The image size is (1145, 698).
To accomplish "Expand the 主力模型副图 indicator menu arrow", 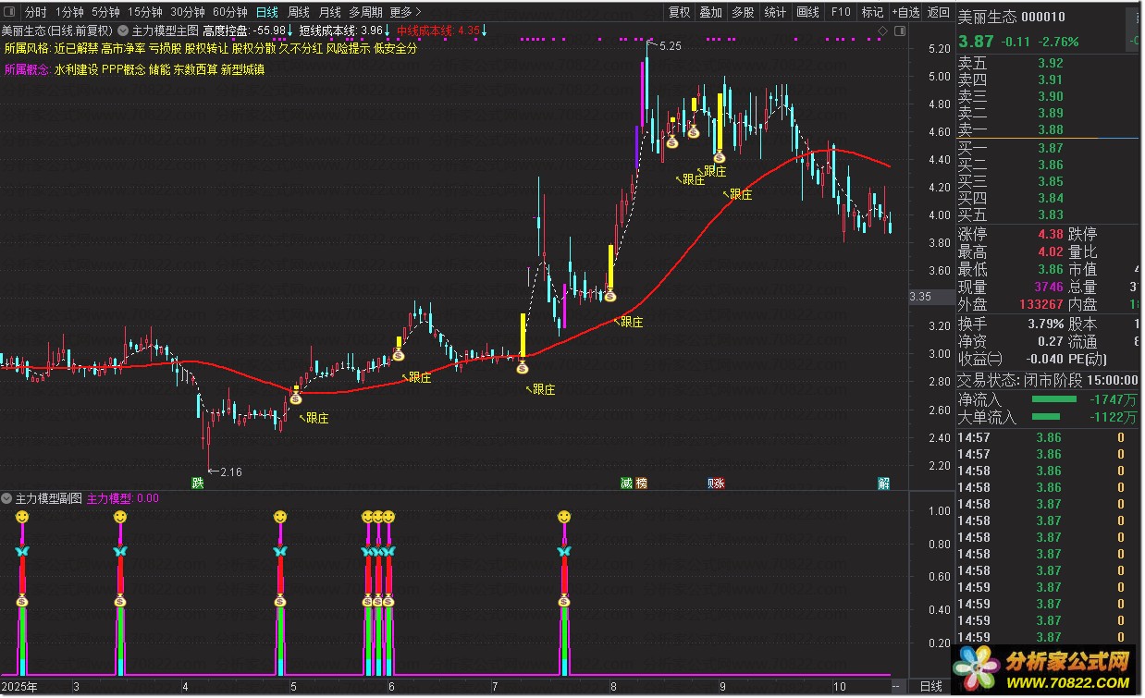I will [x=6, y=498].
